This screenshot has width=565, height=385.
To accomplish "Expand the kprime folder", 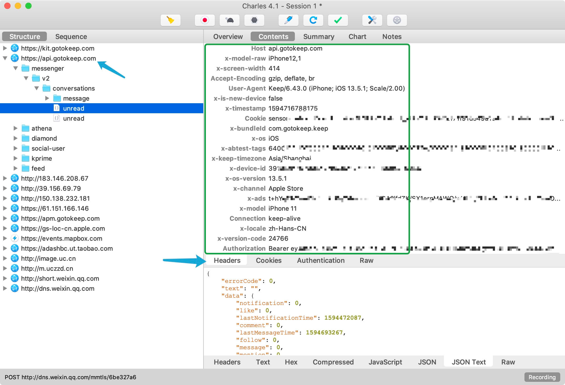I will tap(16, 158).
